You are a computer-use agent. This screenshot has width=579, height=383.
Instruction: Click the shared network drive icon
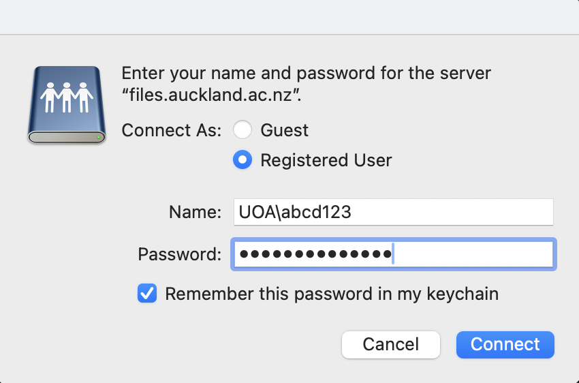[67, 104]
